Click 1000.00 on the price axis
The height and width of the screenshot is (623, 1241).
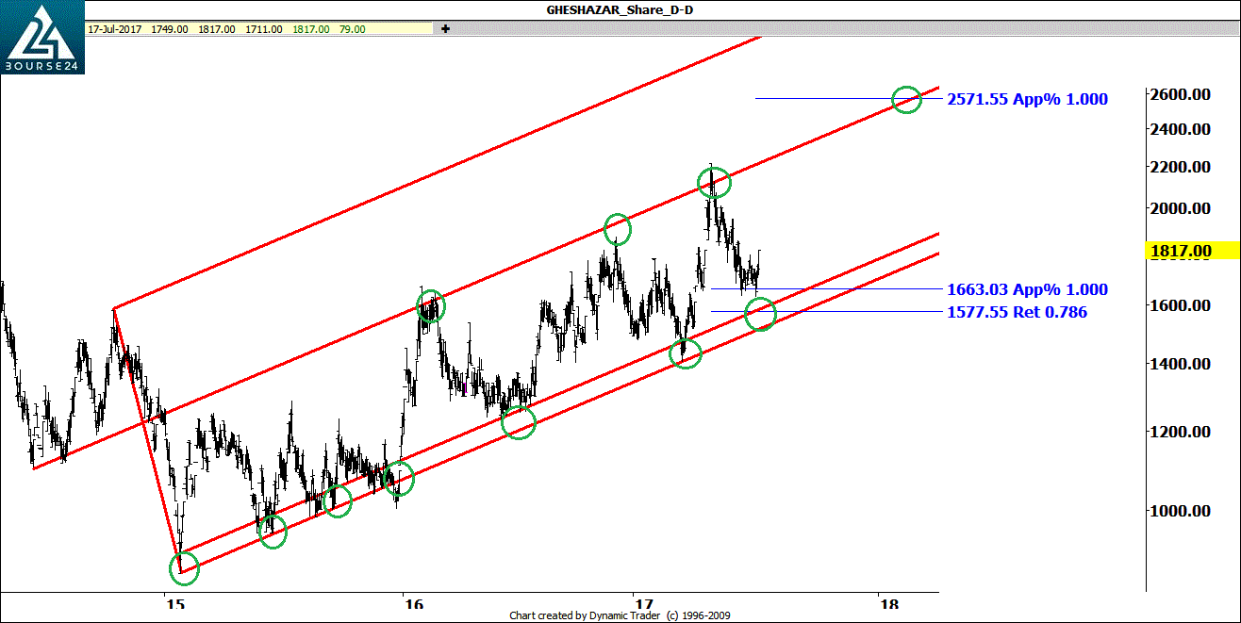1180,511
